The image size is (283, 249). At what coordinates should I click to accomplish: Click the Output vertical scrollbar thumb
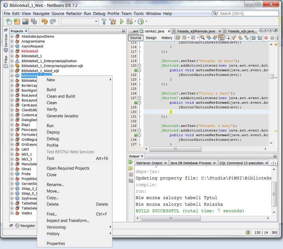[x=274, y=194]
